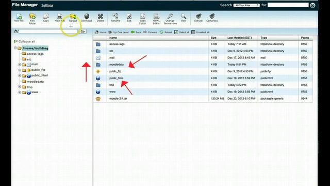Select tmp row in file list

[203, 85]
